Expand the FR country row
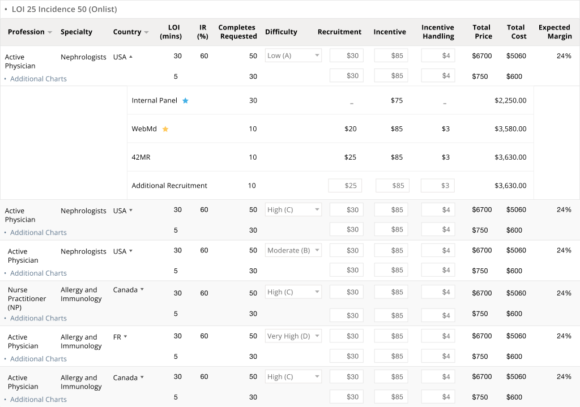 [x=126, y=337]
